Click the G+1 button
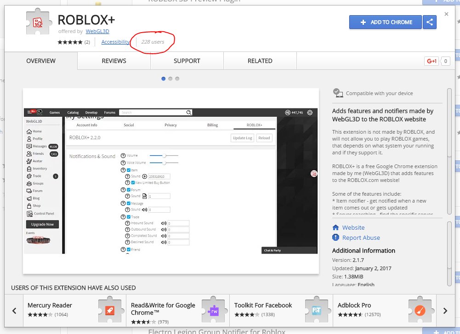Screen dimensions: 460x334 point(431,61)
